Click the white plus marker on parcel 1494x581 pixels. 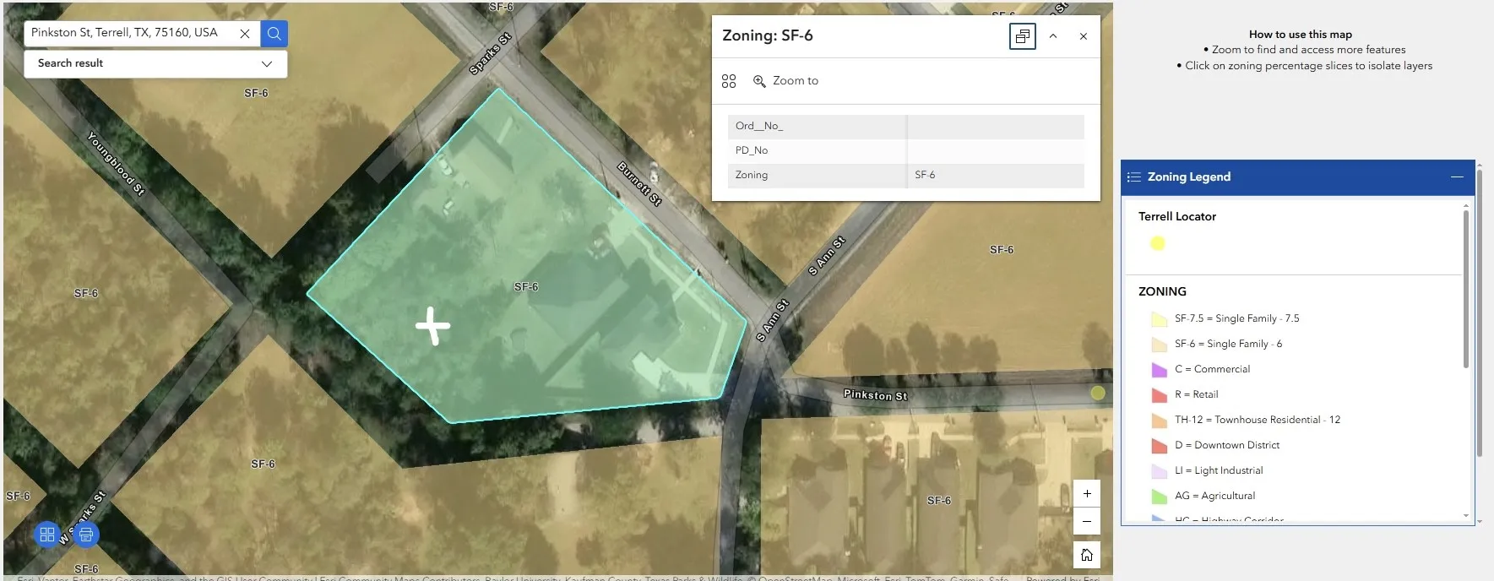point(432,326)
